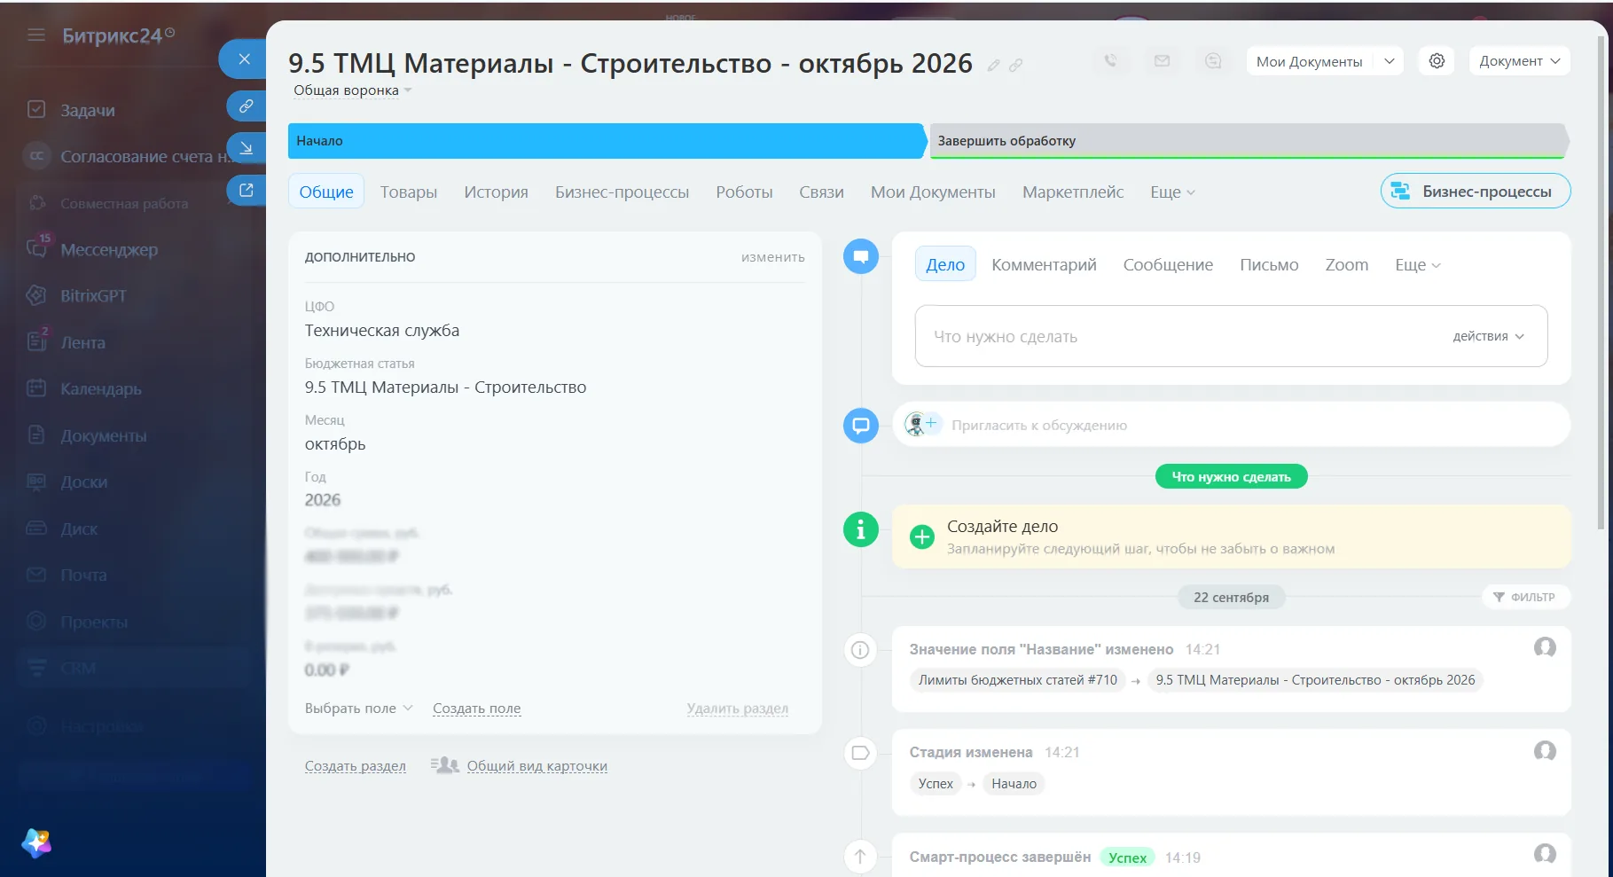Expand the Выбрать поле dropdown
Viewport: 1613px width, 877px height.
(x=358, y=709)
